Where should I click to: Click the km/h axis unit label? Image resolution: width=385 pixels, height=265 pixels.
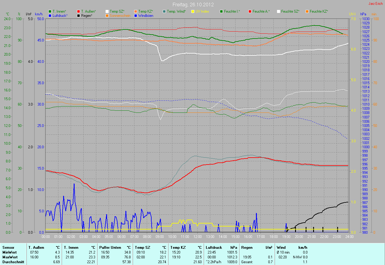point(39,14)
